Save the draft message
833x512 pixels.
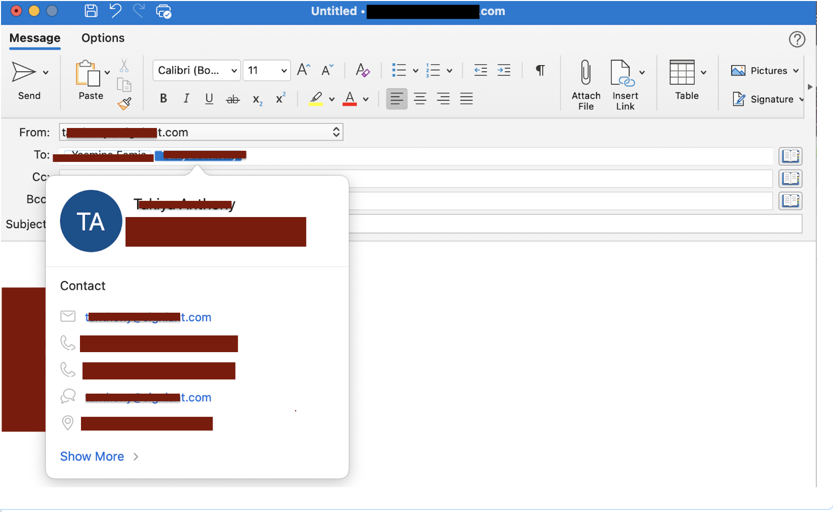pos(91,11)
